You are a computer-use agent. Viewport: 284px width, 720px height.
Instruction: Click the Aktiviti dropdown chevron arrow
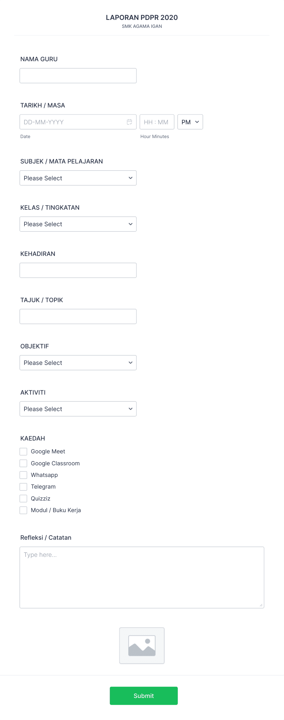coord(130,409)
